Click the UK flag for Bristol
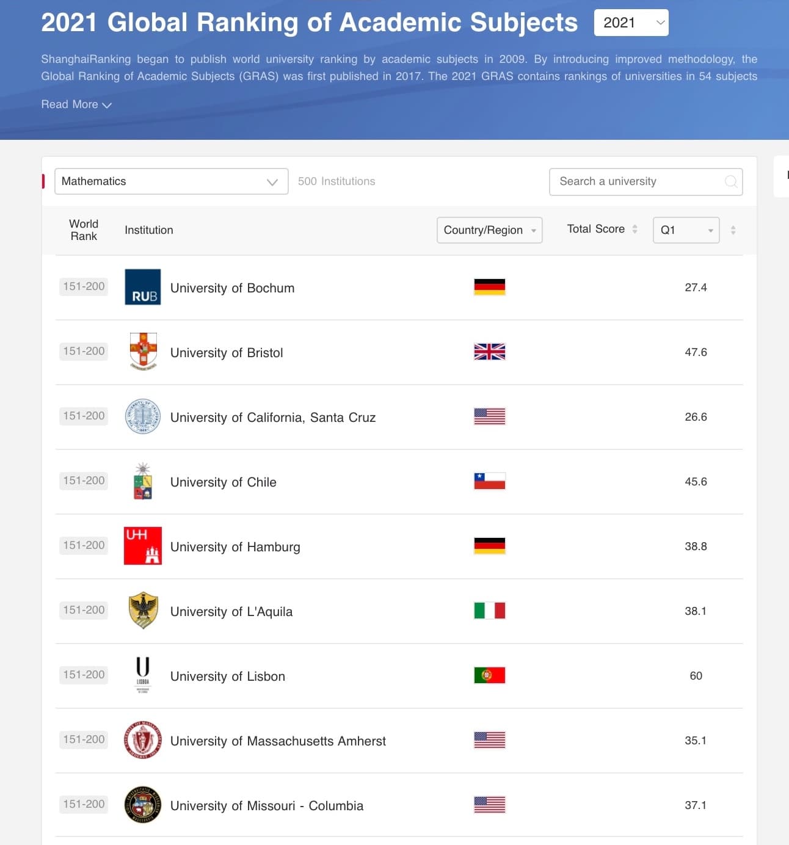The image size is (789, 845). click(490, 352)
